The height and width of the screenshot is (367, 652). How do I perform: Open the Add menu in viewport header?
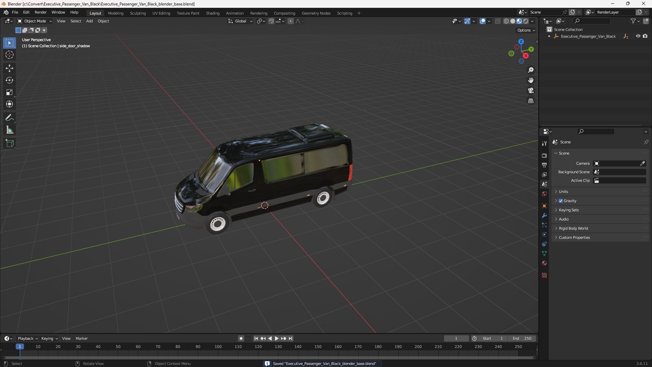click(x=89, y=21)
